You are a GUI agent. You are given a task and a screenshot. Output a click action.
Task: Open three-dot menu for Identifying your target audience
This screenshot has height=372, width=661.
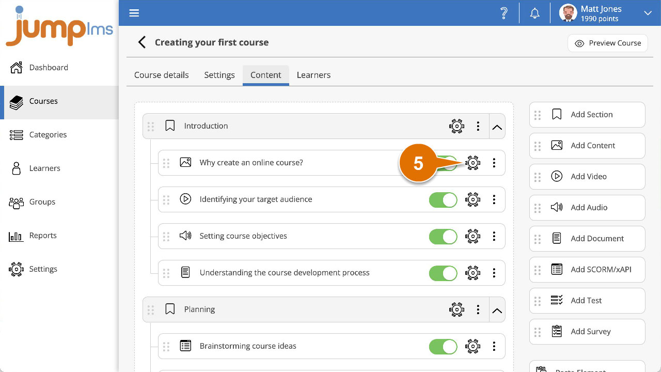pos(494,199)
